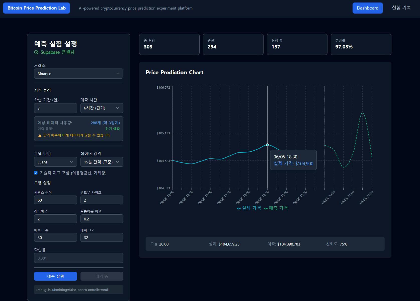Click the 윈도우 사이즈 input field
Image resolution: width=420 pixels, height=301 pixels.
[x=102, y=200]
